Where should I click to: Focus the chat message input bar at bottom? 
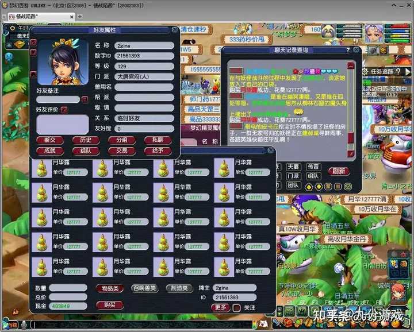click(143, 325)
